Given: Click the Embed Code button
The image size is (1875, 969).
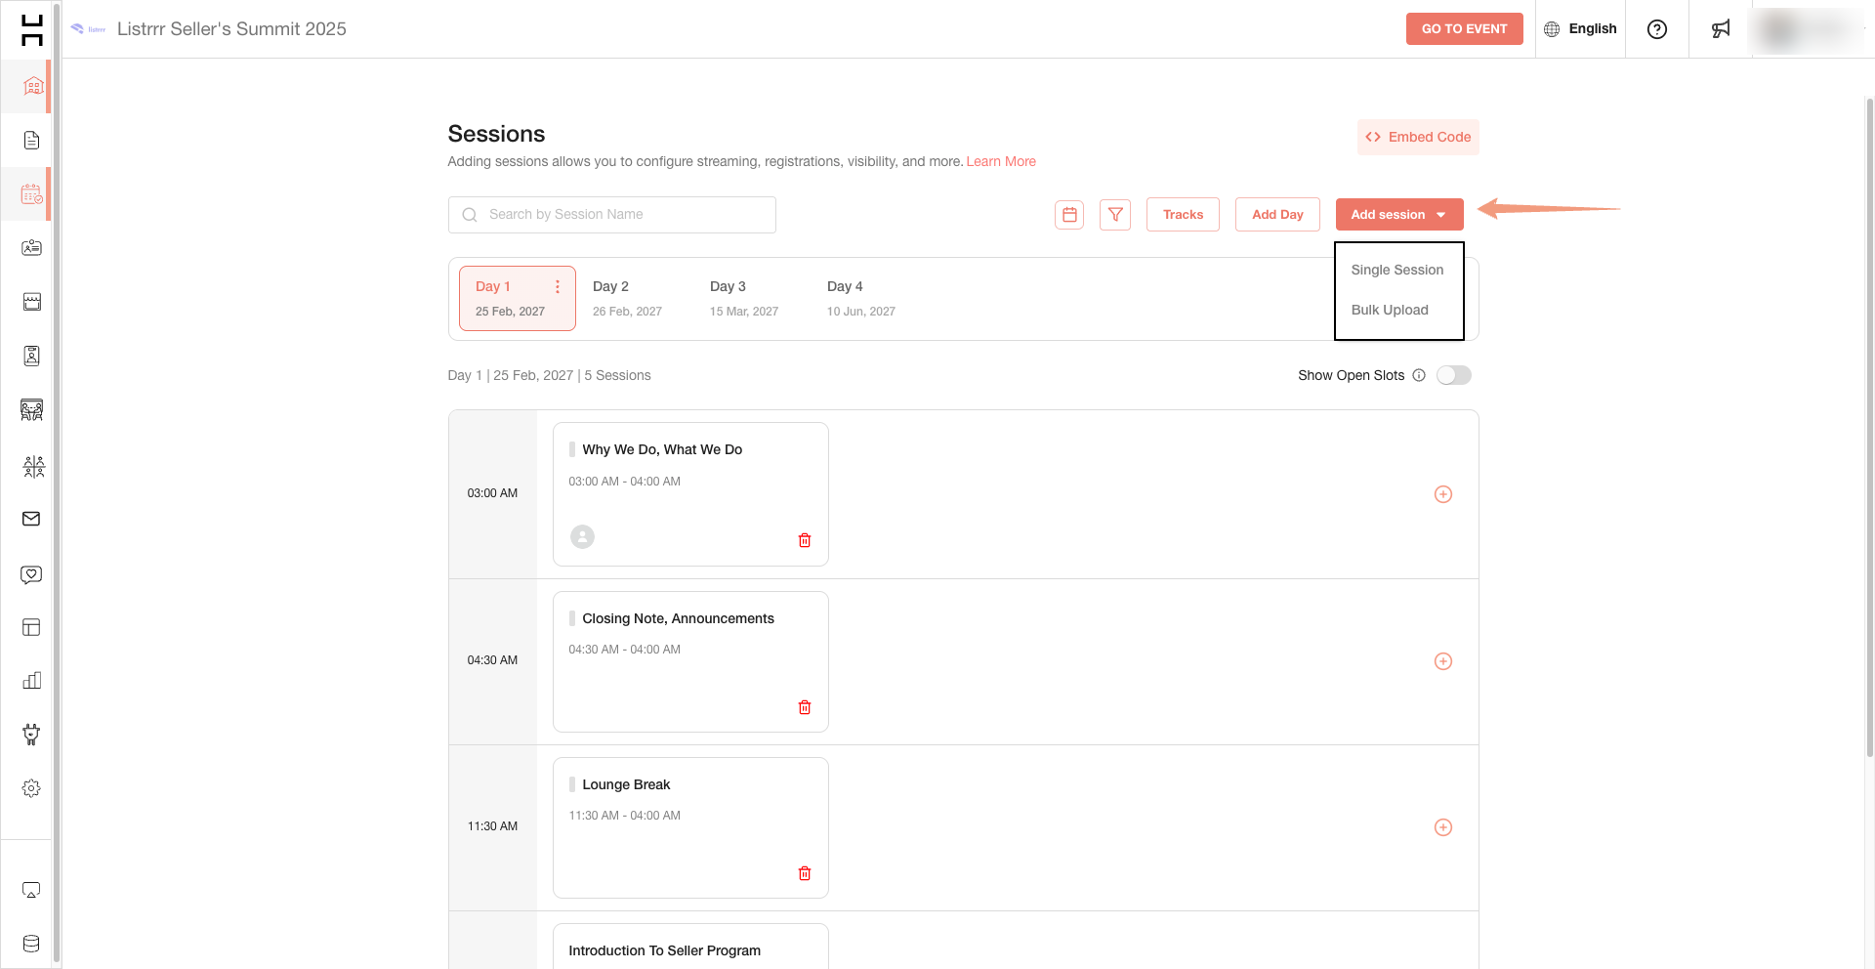Looking at the screenshot, I should tap(1418, 137).
